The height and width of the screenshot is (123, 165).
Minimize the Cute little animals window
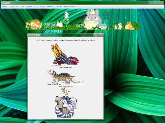tap(95, 35)
